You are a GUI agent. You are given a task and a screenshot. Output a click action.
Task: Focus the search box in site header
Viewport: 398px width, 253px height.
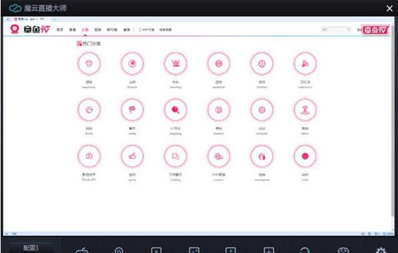(x=336, y=30)
